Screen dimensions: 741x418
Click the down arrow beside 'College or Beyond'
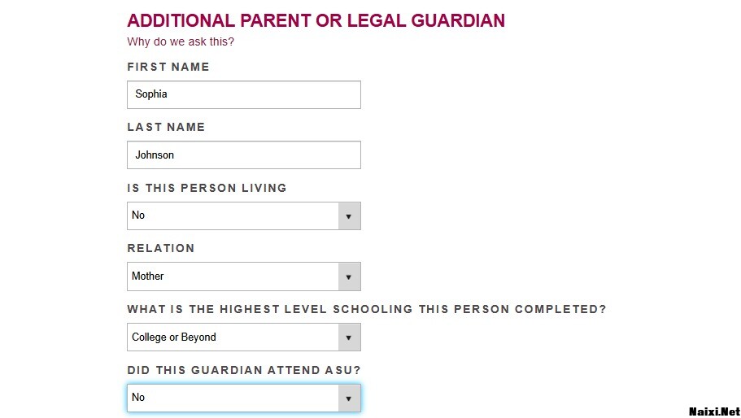pos(349,337)
